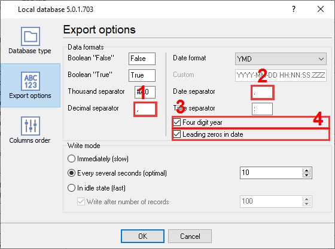This screenshot has height=249, width=335.
Task: Click the "Write mode" group label
Action: [84, 146]
